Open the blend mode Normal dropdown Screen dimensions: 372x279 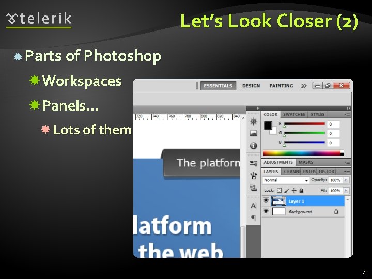[286, 180]
